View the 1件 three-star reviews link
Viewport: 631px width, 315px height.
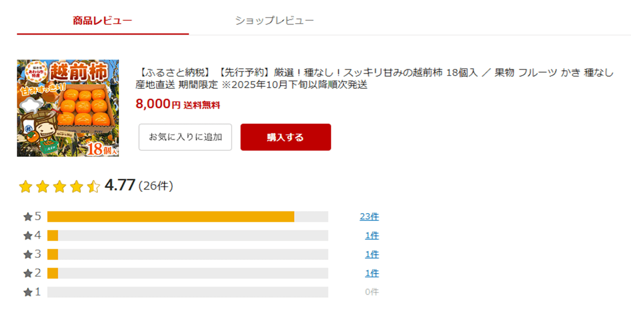372,254
